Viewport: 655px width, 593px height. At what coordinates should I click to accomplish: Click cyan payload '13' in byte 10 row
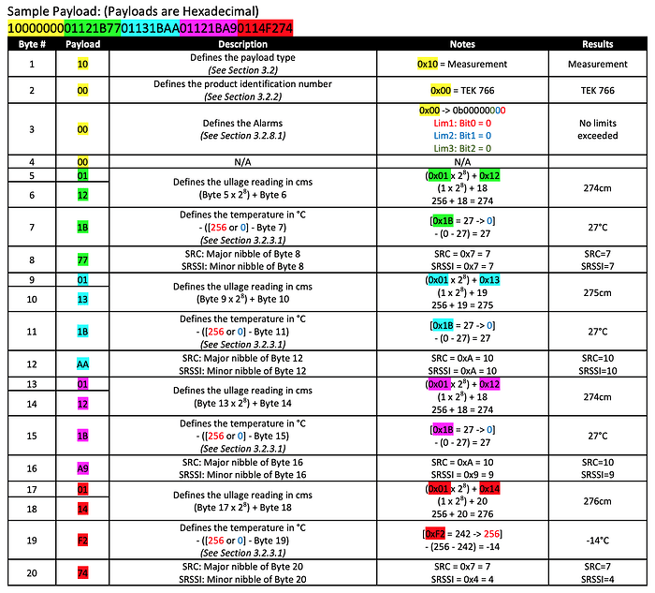(x=82, y=299)
